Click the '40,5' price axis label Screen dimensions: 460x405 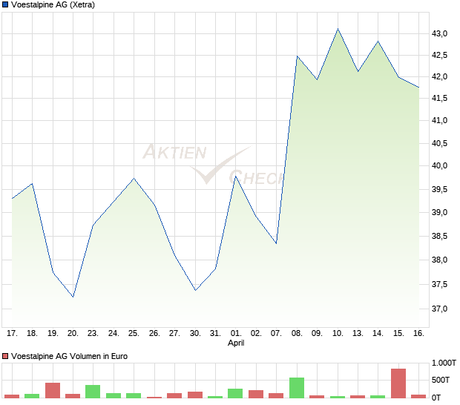pyautogui.click(x=439, y=143)
